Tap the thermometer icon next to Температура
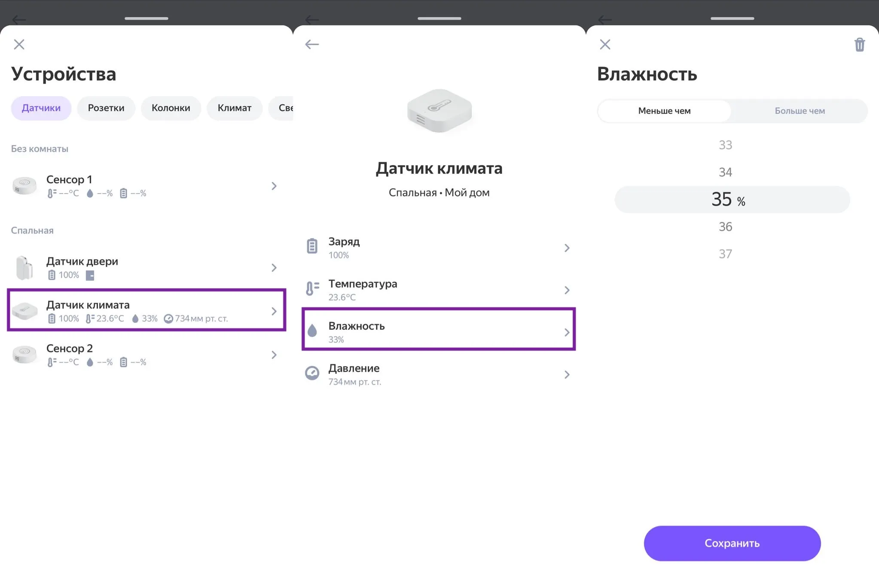The width and height of the screenshot is (879, 583). (312, 288)
